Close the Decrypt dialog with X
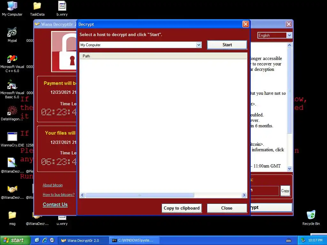The height and width of the screenshot is (245, 327). tap(246, 24)
